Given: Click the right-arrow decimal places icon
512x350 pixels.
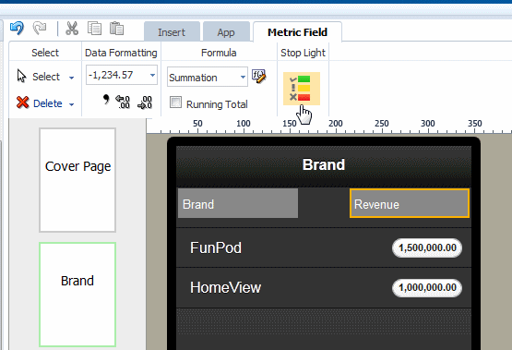Looking at the screenshot, I should 145,103.
